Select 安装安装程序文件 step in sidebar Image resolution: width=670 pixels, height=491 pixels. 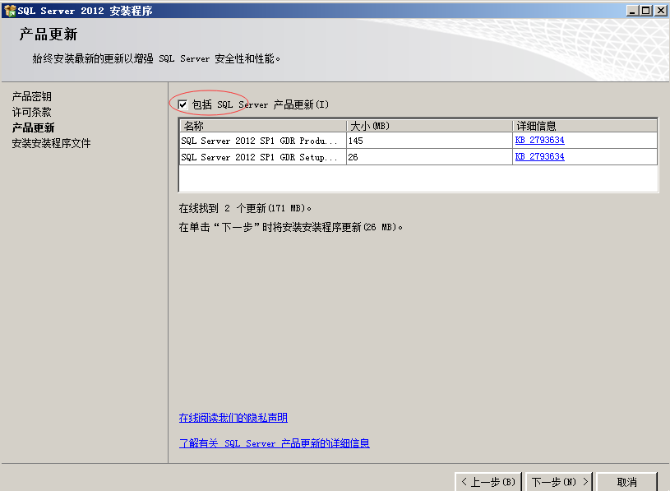(x=51, y=143)
